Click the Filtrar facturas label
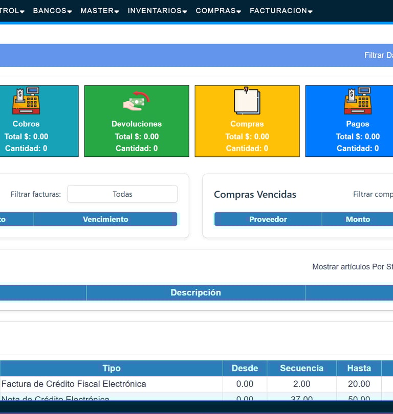393x414 pixels. click(36, 194)
